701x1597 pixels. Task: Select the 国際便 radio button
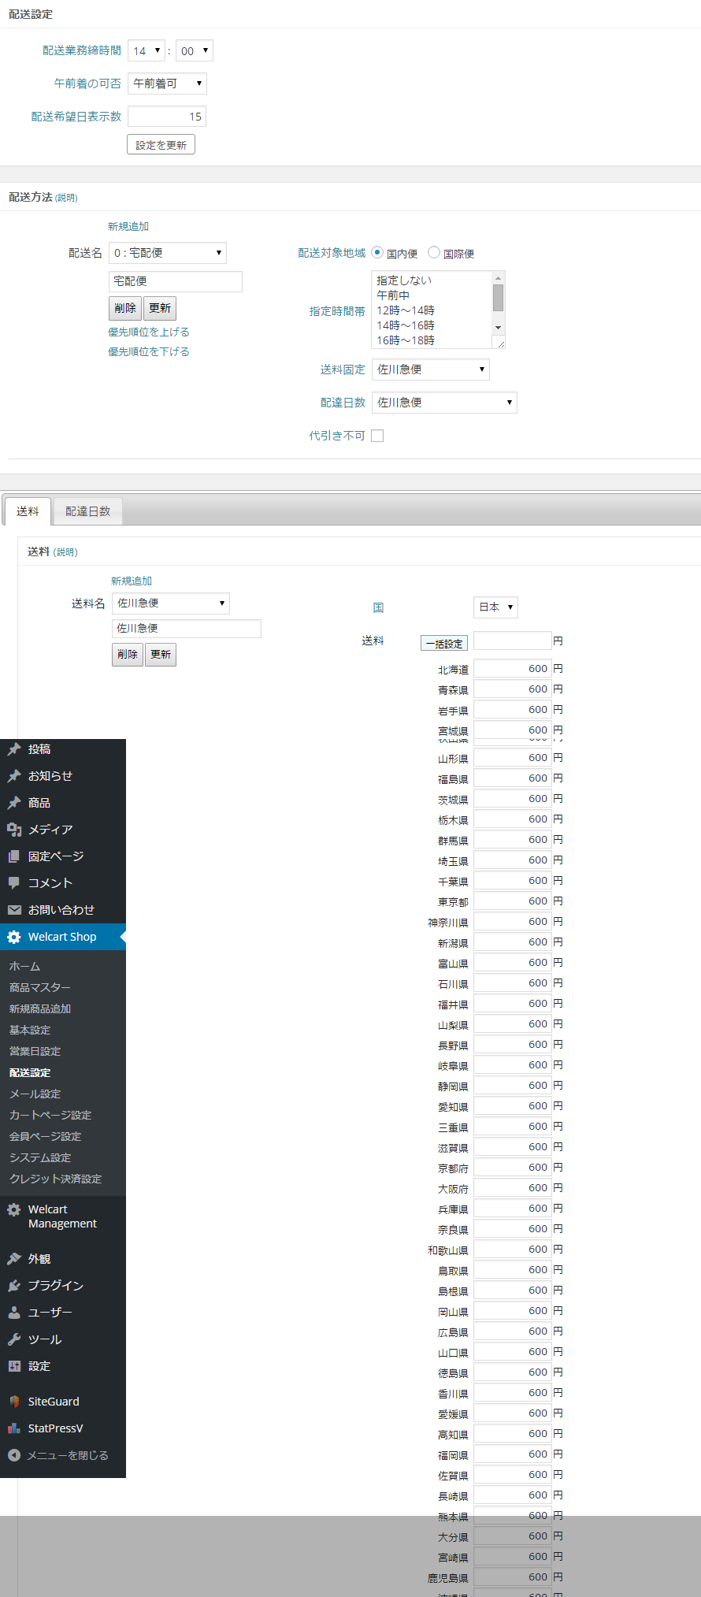(x=434, y=252)
